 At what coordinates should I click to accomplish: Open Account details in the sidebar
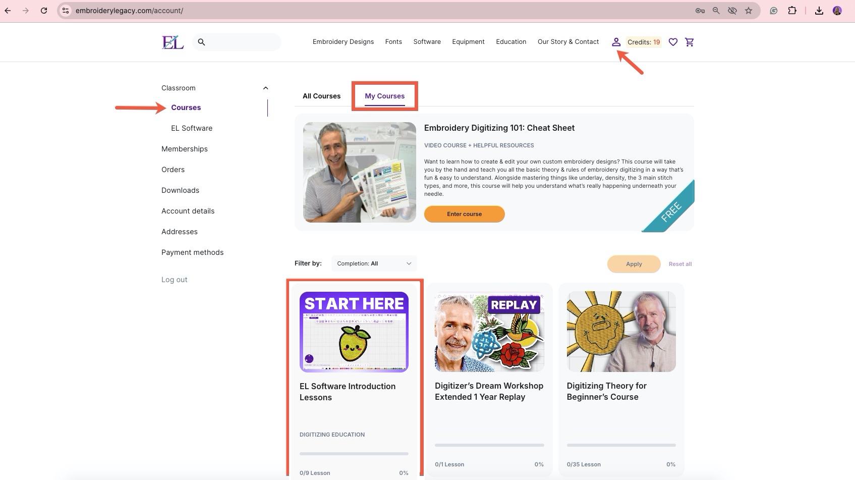click(x=188, y=211)
